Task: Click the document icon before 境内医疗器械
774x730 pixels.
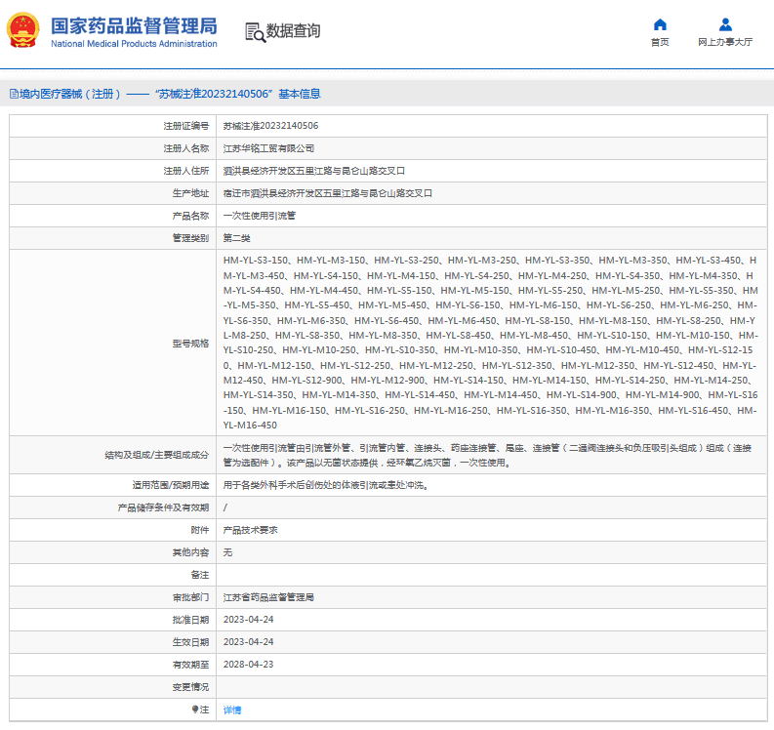Action: pyautogui.click(x=14, y=94)
